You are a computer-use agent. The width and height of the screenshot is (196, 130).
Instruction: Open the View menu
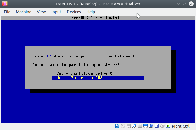[x=41, y=12]
